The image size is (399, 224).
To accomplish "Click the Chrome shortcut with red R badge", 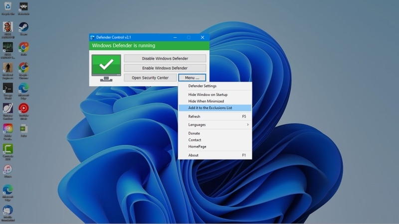I will tap(23, 49).
